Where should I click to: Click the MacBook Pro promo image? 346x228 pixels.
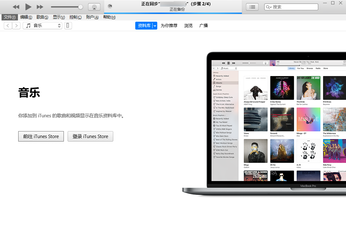(264, 124)
